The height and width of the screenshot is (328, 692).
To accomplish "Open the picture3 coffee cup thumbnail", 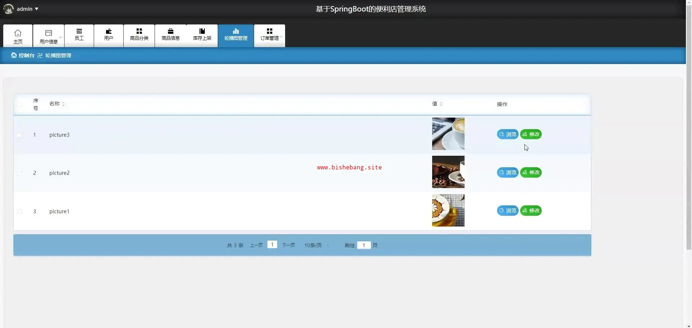I will pyautogui.click(x=448, y=134).
